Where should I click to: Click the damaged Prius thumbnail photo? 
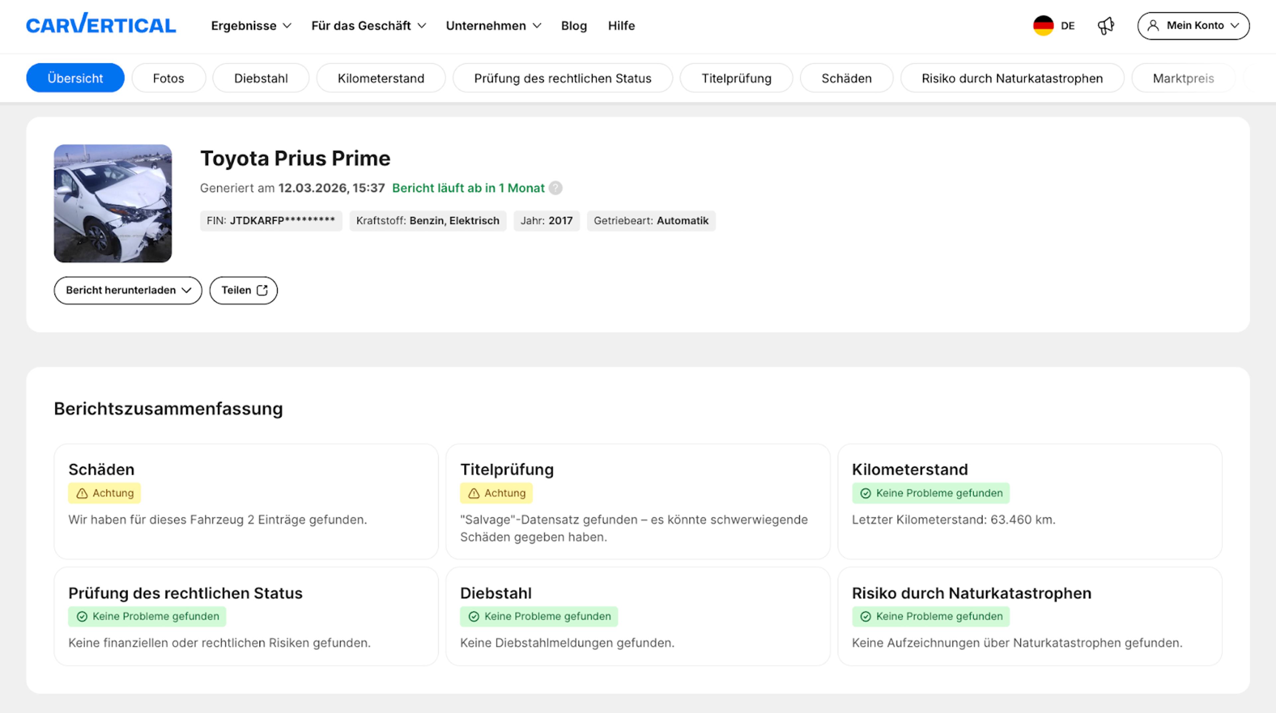click(x=113, y=203)
